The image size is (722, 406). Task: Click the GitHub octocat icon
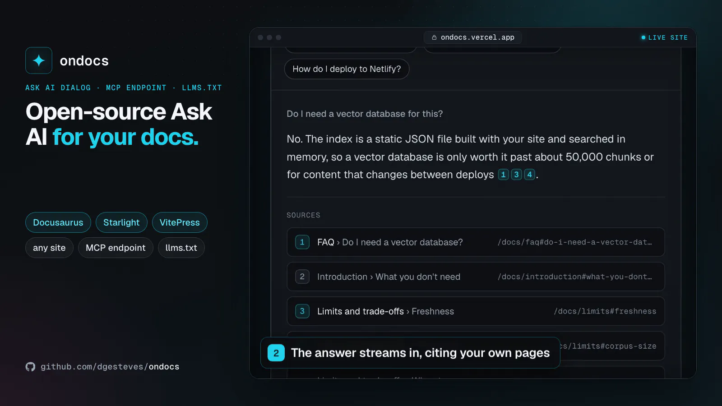30,367
